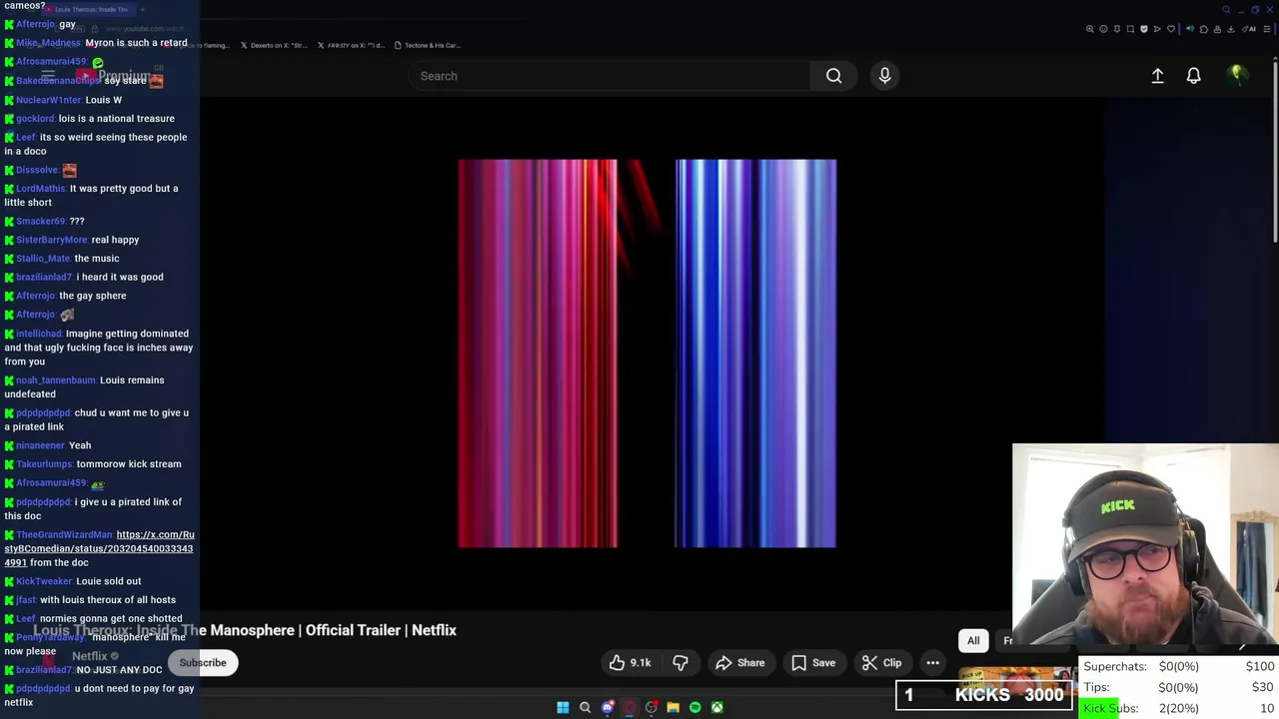Screen dimensions: 1279x719
Task: Open the Tectone & His Car bookmark
Action: pyautogui.click(x=427, y=45)
